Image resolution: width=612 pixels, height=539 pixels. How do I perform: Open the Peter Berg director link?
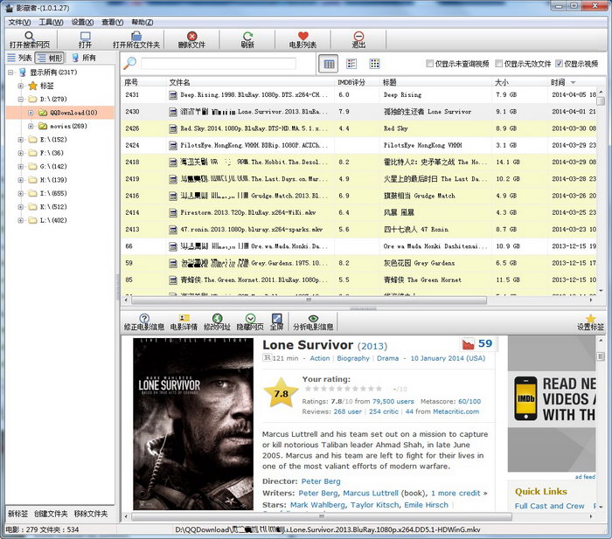[x=322, y=481]
